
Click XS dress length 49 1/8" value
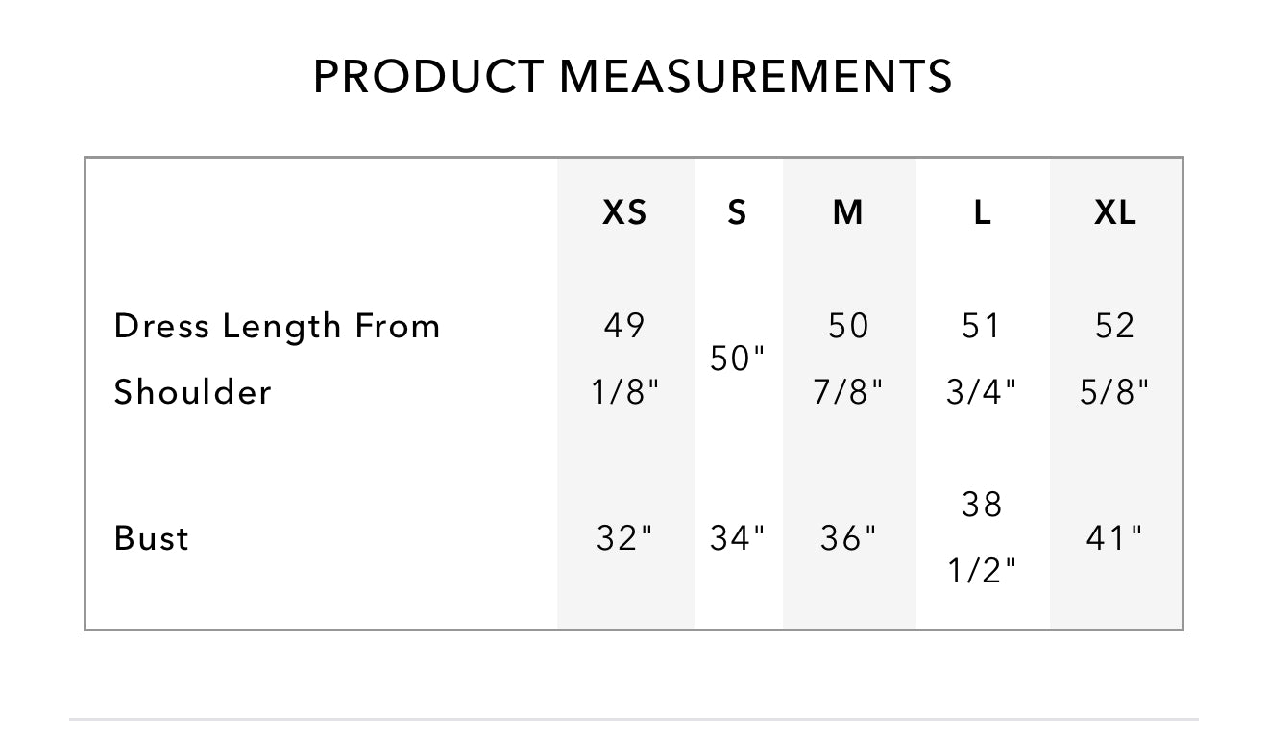tap(624, 359)
